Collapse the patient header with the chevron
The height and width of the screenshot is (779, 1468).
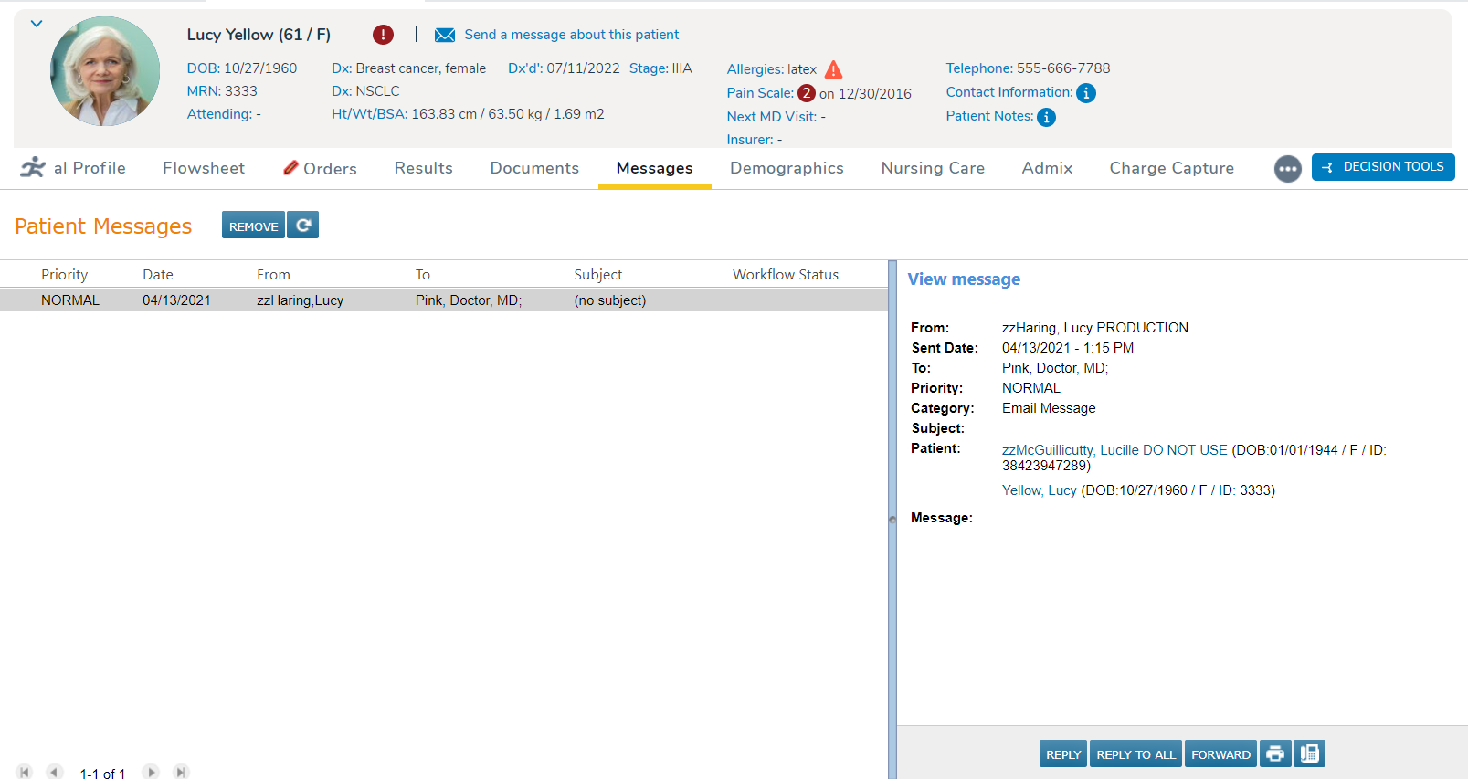(x=37, y=24)
